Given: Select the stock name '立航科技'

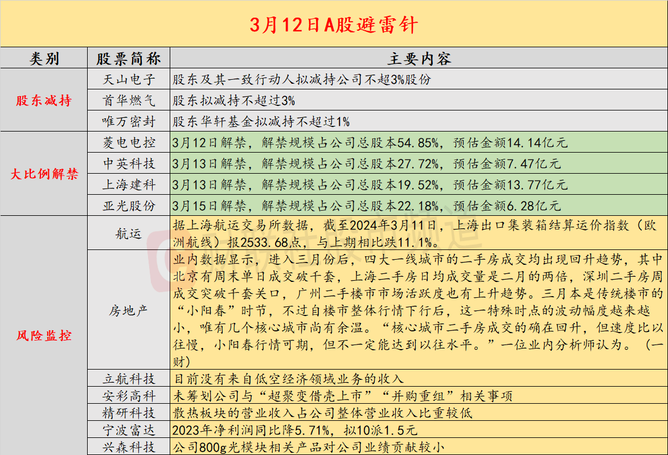Looking at the screenshot, I should point(129,379).
